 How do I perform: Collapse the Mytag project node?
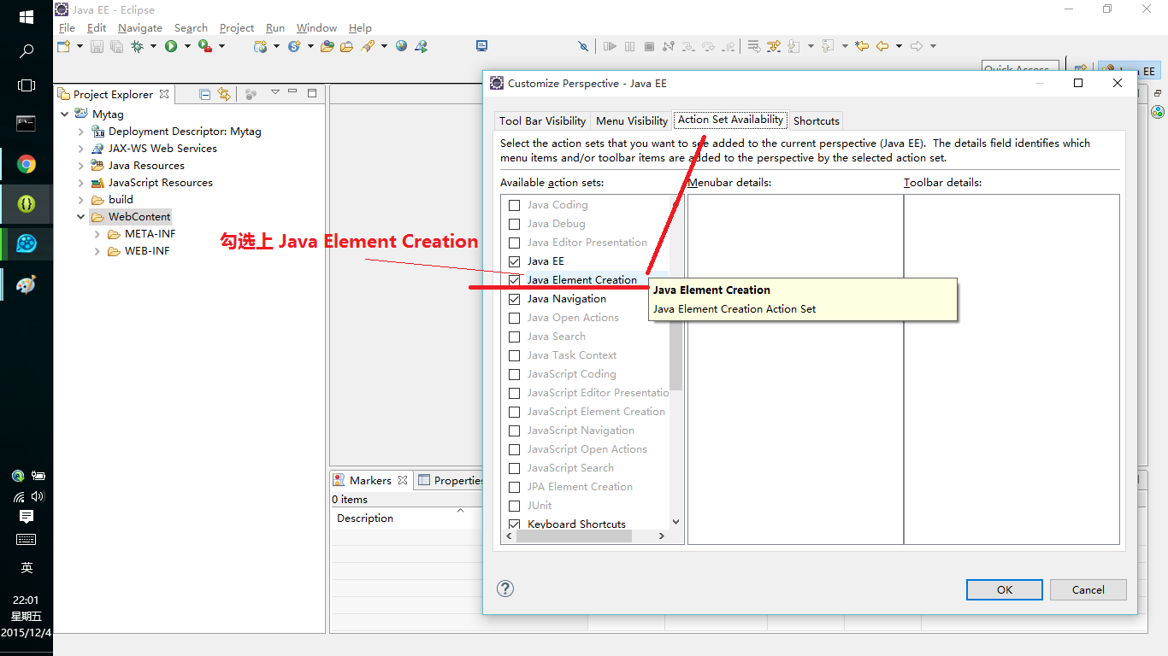click(65, 114)
